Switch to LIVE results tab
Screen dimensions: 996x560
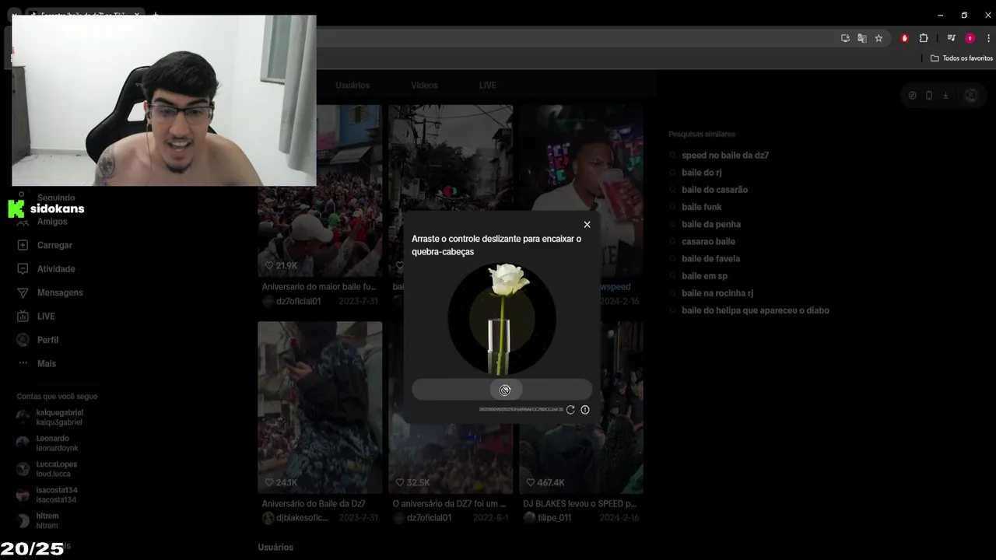click(x=487, y=86)
